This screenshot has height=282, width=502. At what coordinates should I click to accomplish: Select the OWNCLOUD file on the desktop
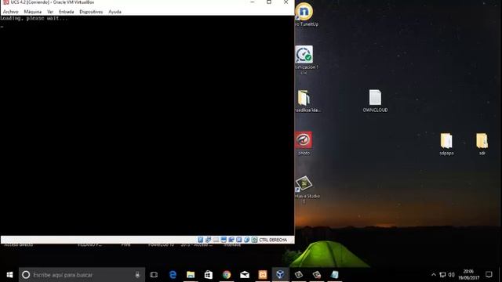pos(375,101)
